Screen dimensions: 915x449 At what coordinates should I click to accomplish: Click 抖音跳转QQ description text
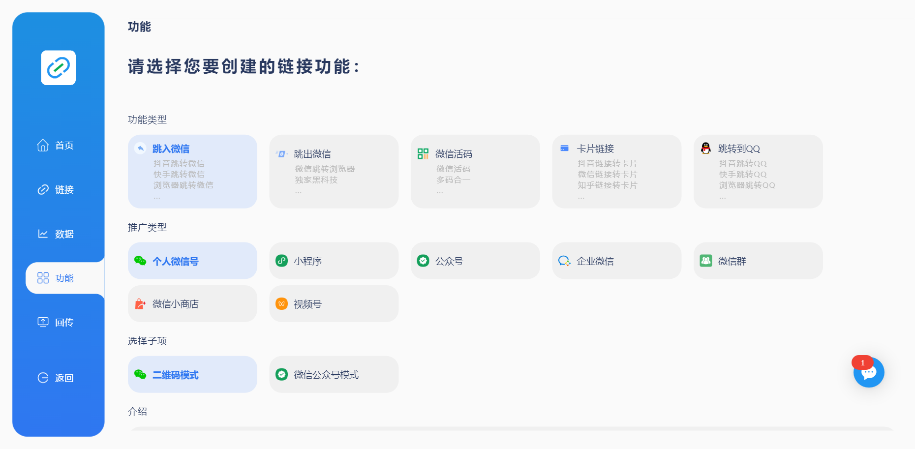pyautogui.click(x=743, y=163)
